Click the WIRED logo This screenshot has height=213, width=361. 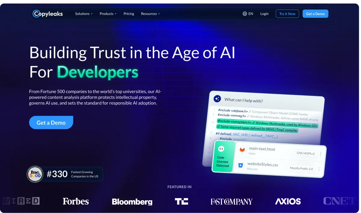coord(21,201)
